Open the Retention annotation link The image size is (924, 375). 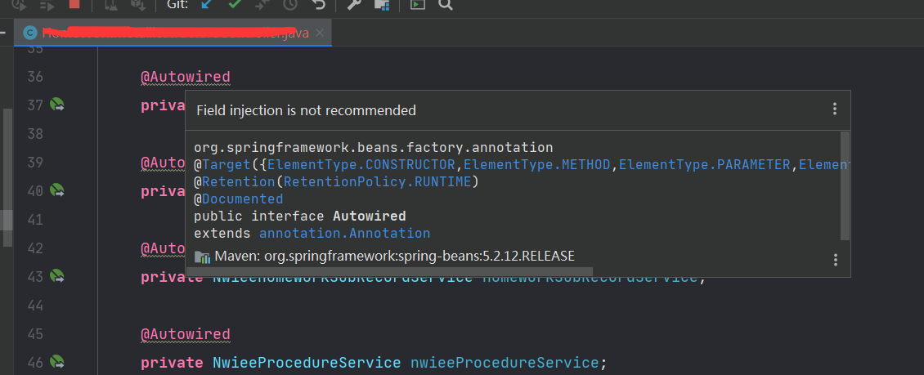coord(239,182)
